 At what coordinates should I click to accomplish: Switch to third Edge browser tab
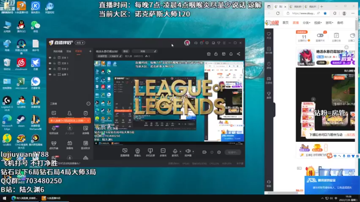[x=310, y=7]
